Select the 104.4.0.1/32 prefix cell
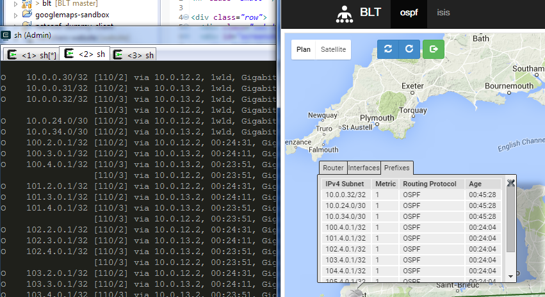 (x=345, y=271)
